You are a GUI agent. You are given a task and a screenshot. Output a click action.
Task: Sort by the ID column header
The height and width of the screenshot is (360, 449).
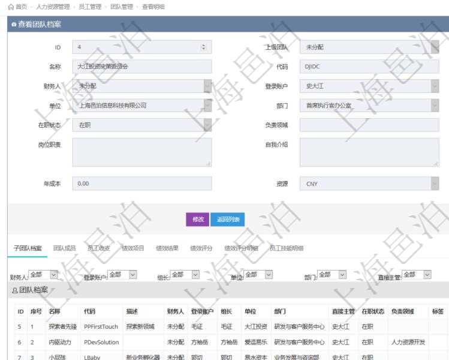click(20, 311)
